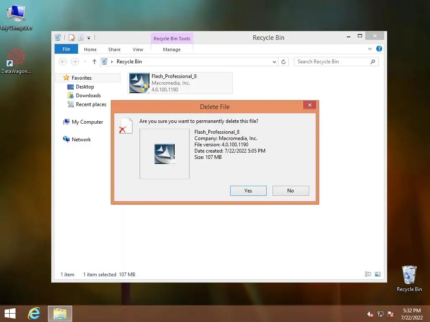This screenshot has height=322, width=430.
Task: Expand the ribbon with the chevron
Action: pyautogui.click(x=370, y=49)
